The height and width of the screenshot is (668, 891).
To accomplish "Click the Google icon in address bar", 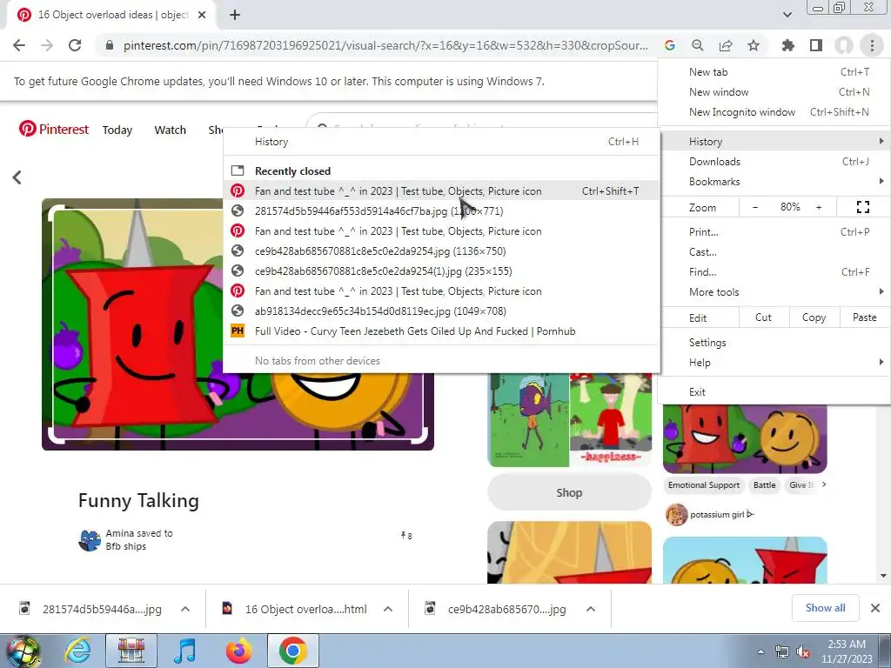I will [670, 45].
